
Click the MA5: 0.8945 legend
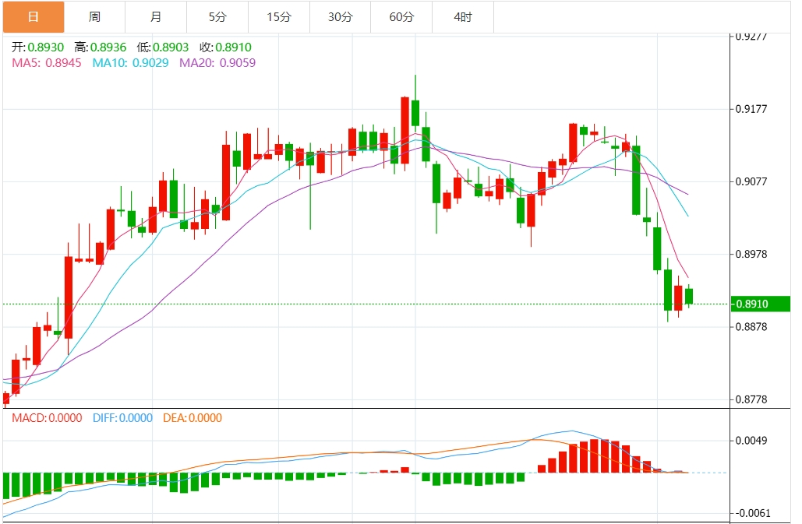point(47,63)
